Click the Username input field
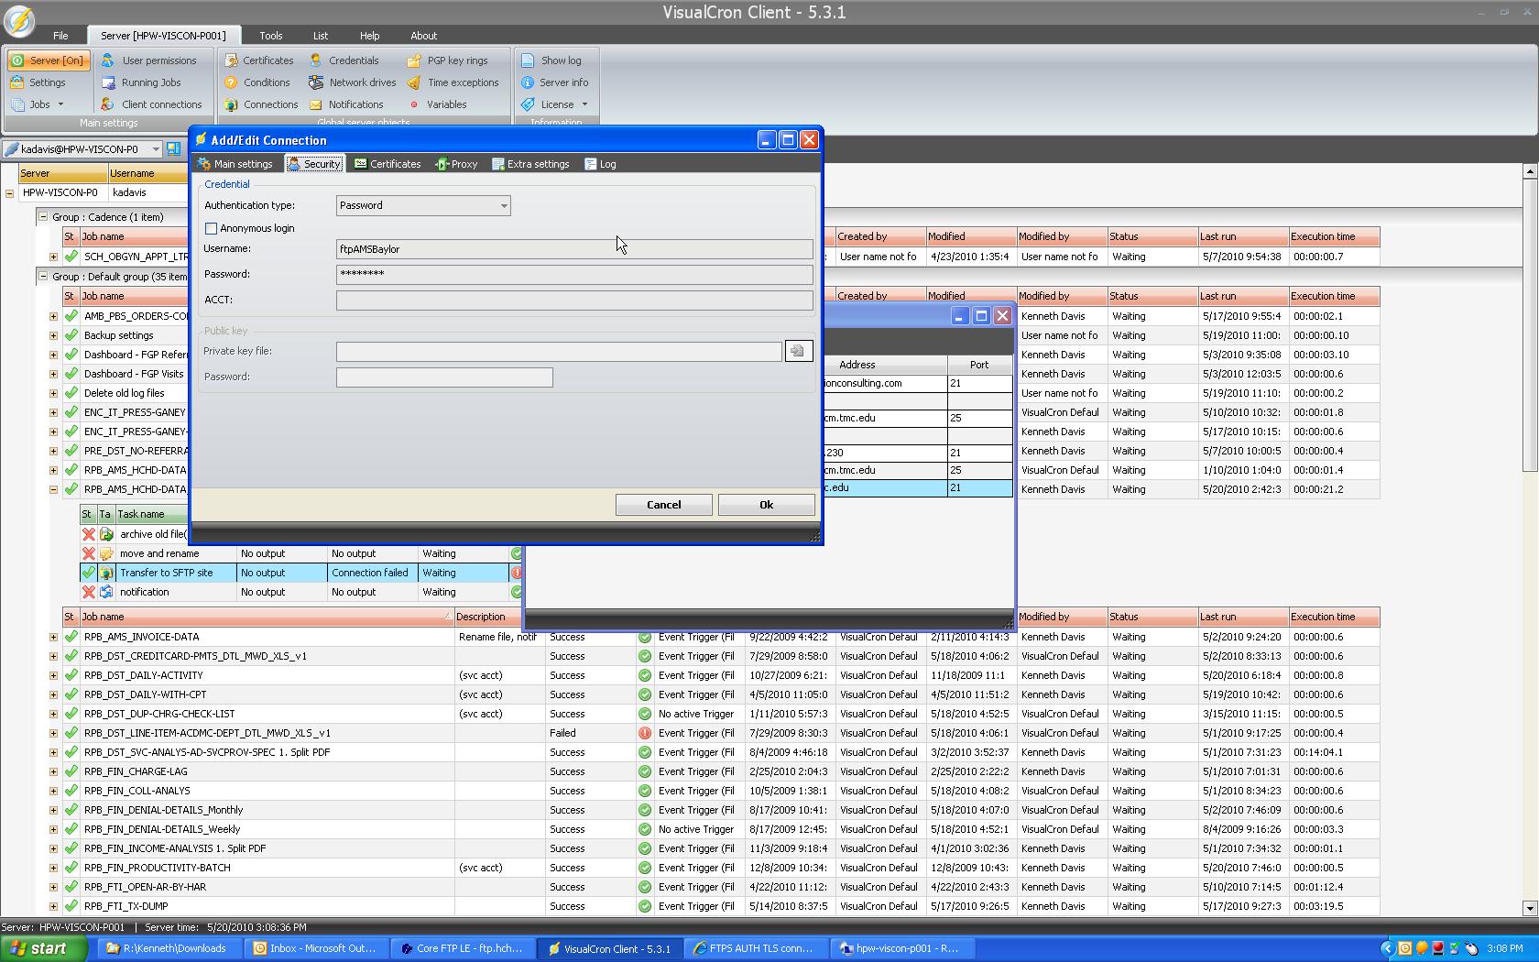Image resolution: width=1539 pixels, height=962 pixels. (573, 249)
